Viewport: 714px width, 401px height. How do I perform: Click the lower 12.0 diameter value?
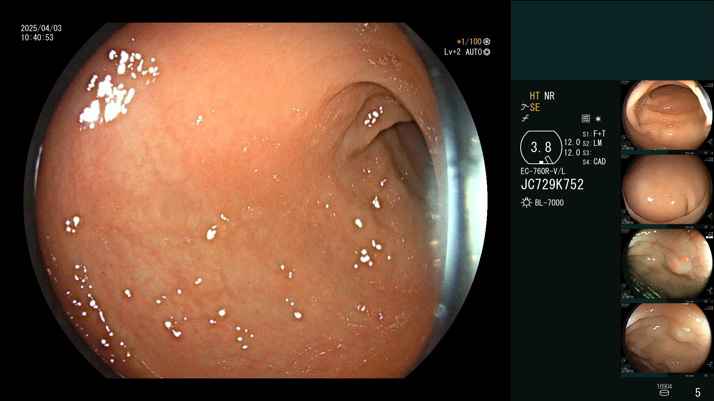572,152
